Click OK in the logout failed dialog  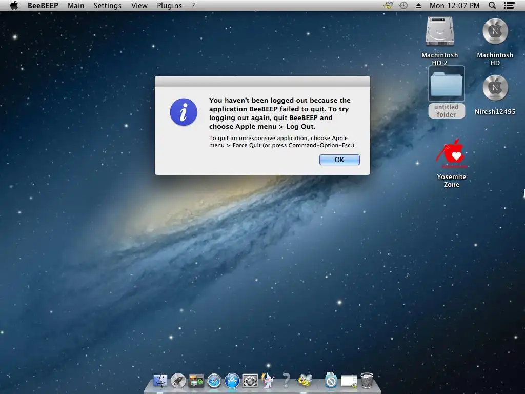click(339, 160)
